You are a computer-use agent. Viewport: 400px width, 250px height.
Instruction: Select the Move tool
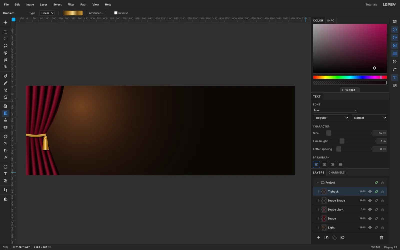[5, 22]
